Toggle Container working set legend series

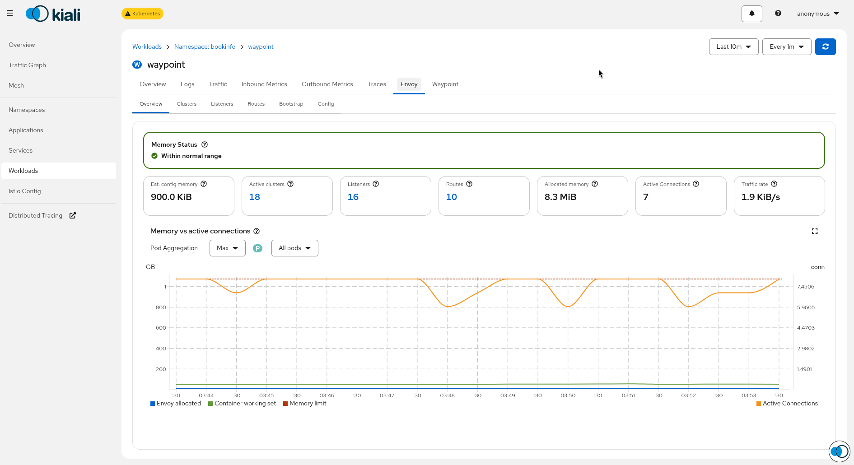coord(242,404)
